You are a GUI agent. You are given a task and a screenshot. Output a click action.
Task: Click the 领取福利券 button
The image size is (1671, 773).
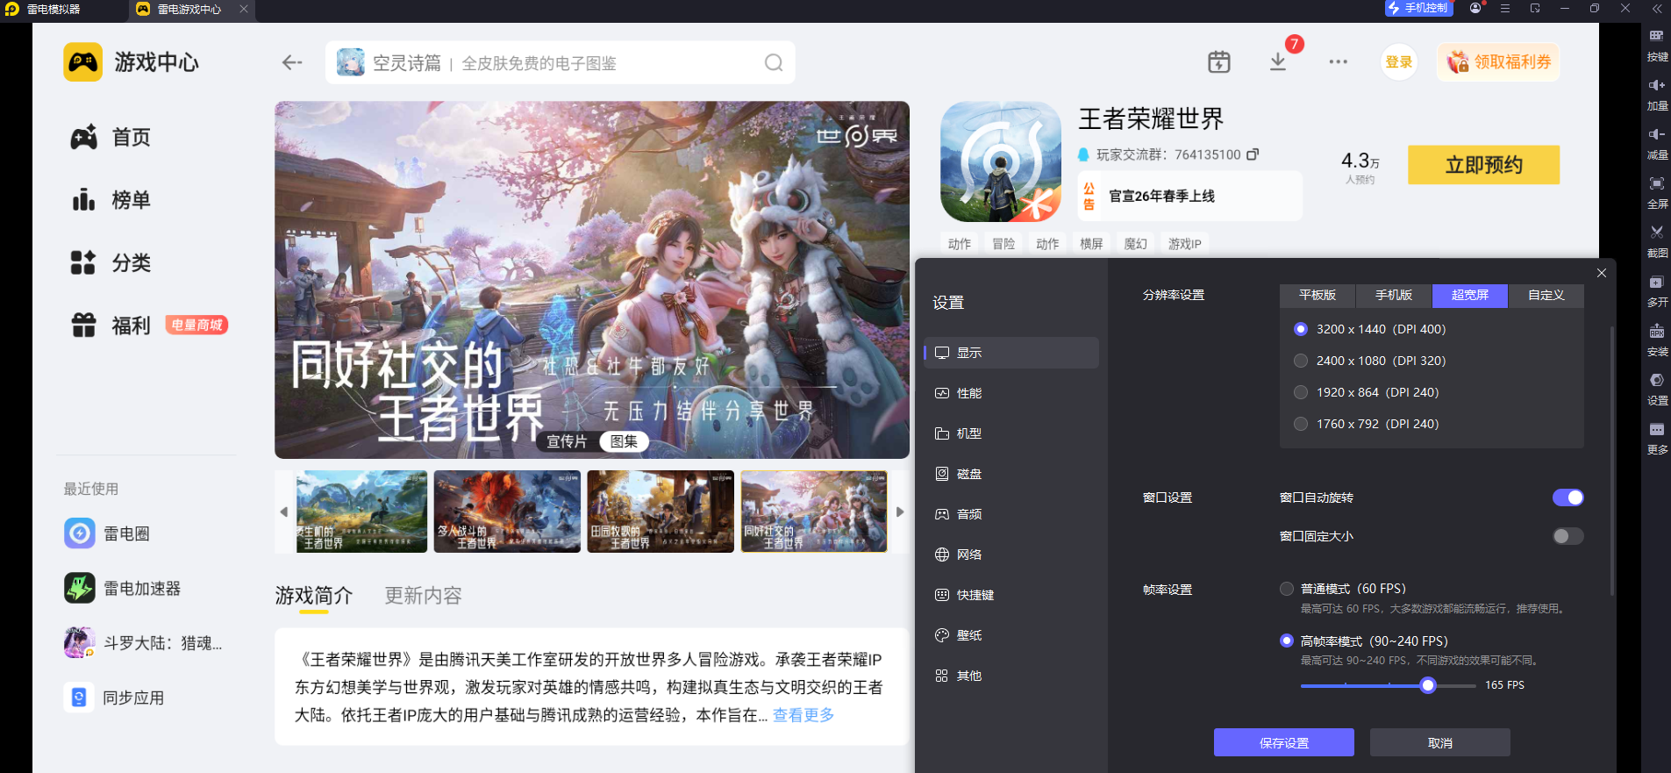point(1498,62)
